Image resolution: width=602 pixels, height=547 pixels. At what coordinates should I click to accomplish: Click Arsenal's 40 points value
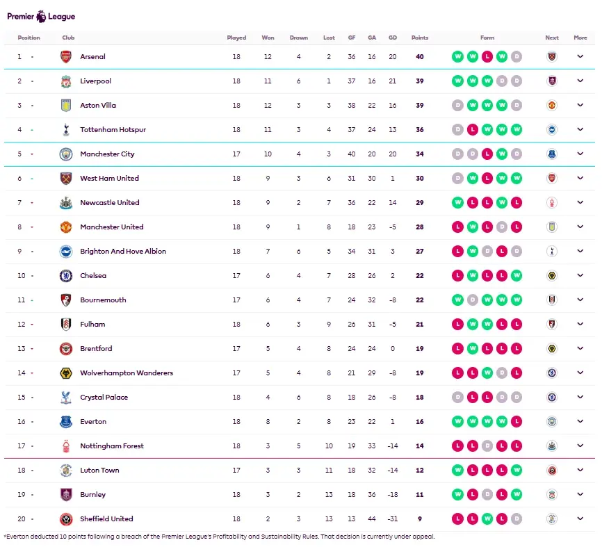click(x=420, y=57)
